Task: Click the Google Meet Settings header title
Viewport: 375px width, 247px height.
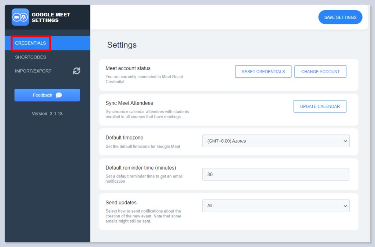Action: tap(51, 18)
